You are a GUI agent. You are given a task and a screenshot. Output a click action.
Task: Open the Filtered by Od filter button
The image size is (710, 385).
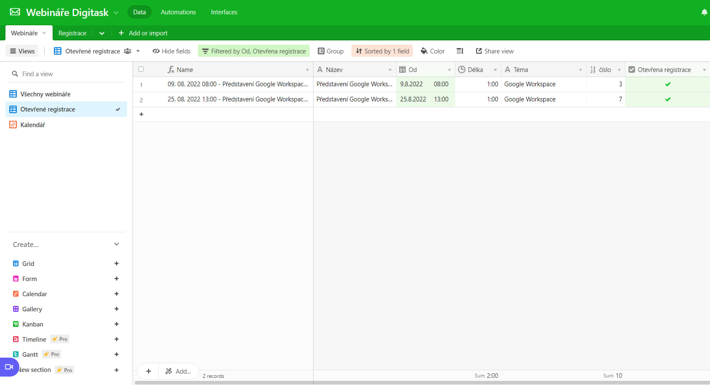tap(254, 51)
